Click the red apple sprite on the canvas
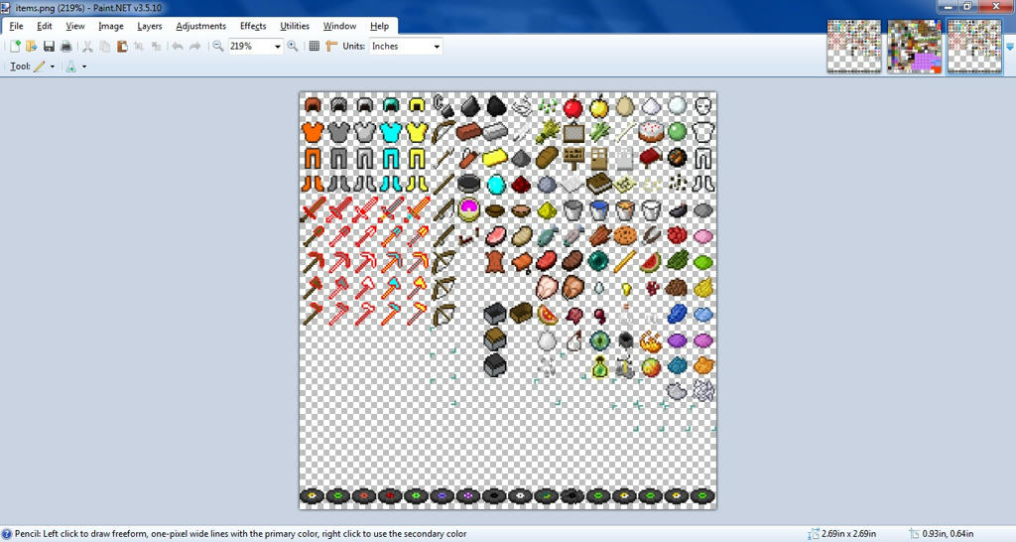 click(572, 106)
